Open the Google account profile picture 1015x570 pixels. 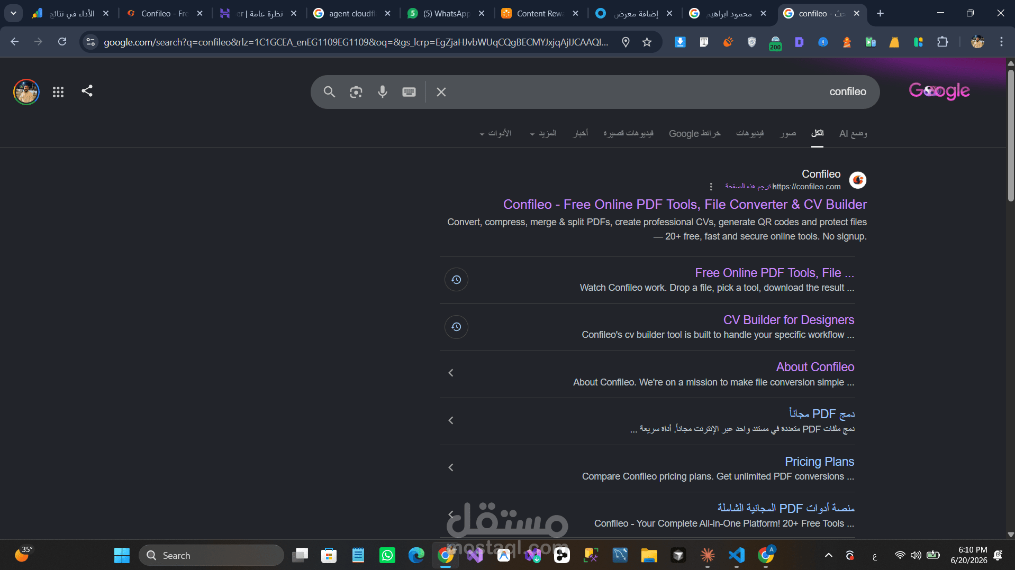pyautogui.click(x=26, y=92)
